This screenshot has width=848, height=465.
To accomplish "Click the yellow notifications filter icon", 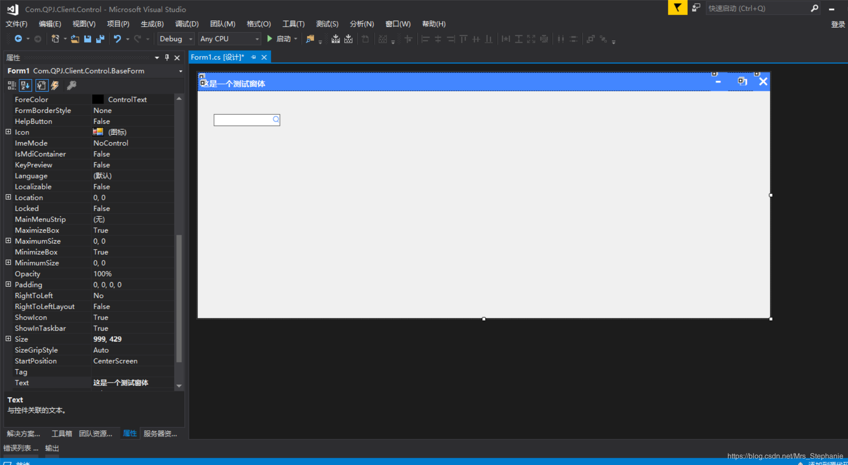I will [x=677, y=8].
